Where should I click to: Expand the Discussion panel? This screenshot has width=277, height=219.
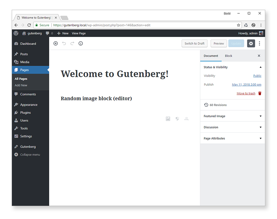tap(232, 127)
